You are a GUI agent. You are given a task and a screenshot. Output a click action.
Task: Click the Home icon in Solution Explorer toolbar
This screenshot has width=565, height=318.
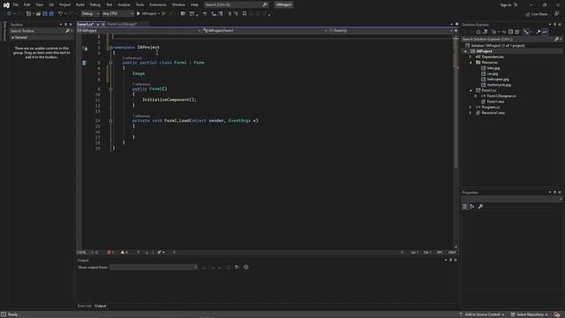pos(478,32)
